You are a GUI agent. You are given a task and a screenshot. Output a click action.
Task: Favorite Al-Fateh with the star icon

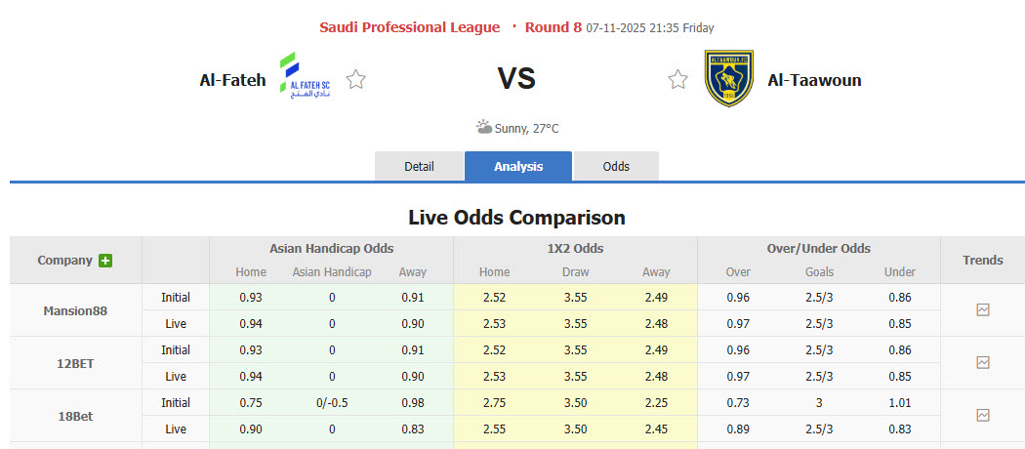[356, 80]
